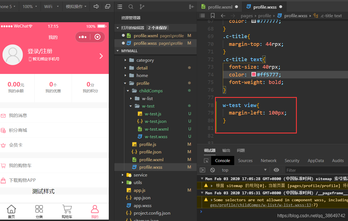Open the search icon in sidebar header
The width and height of the screenshot is (348, 221).
click(x=131, y=7)
